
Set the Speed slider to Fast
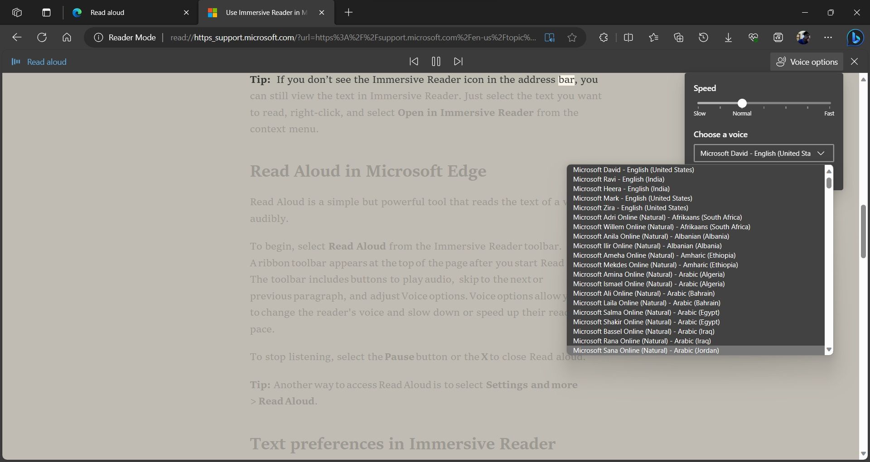pos(829,104)
